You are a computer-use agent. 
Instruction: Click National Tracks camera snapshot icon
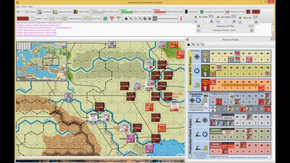188,44
